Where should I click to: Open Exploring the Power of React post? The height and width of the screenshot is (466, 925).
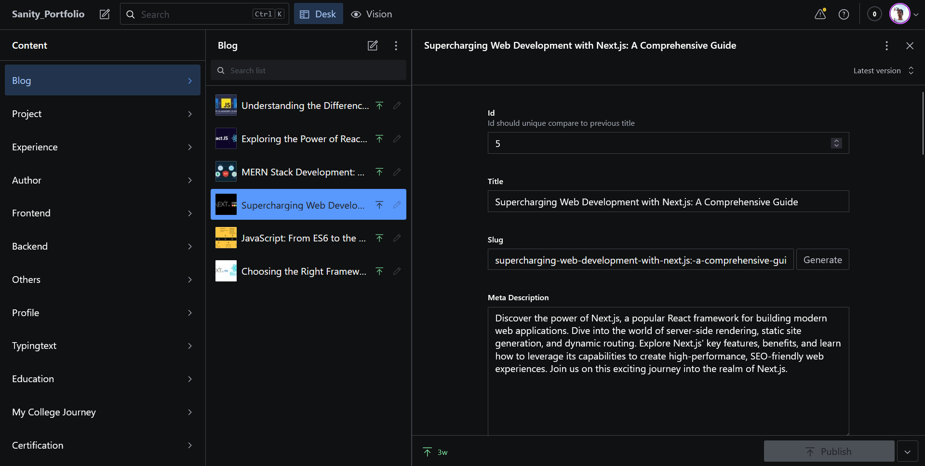[308, 139]
